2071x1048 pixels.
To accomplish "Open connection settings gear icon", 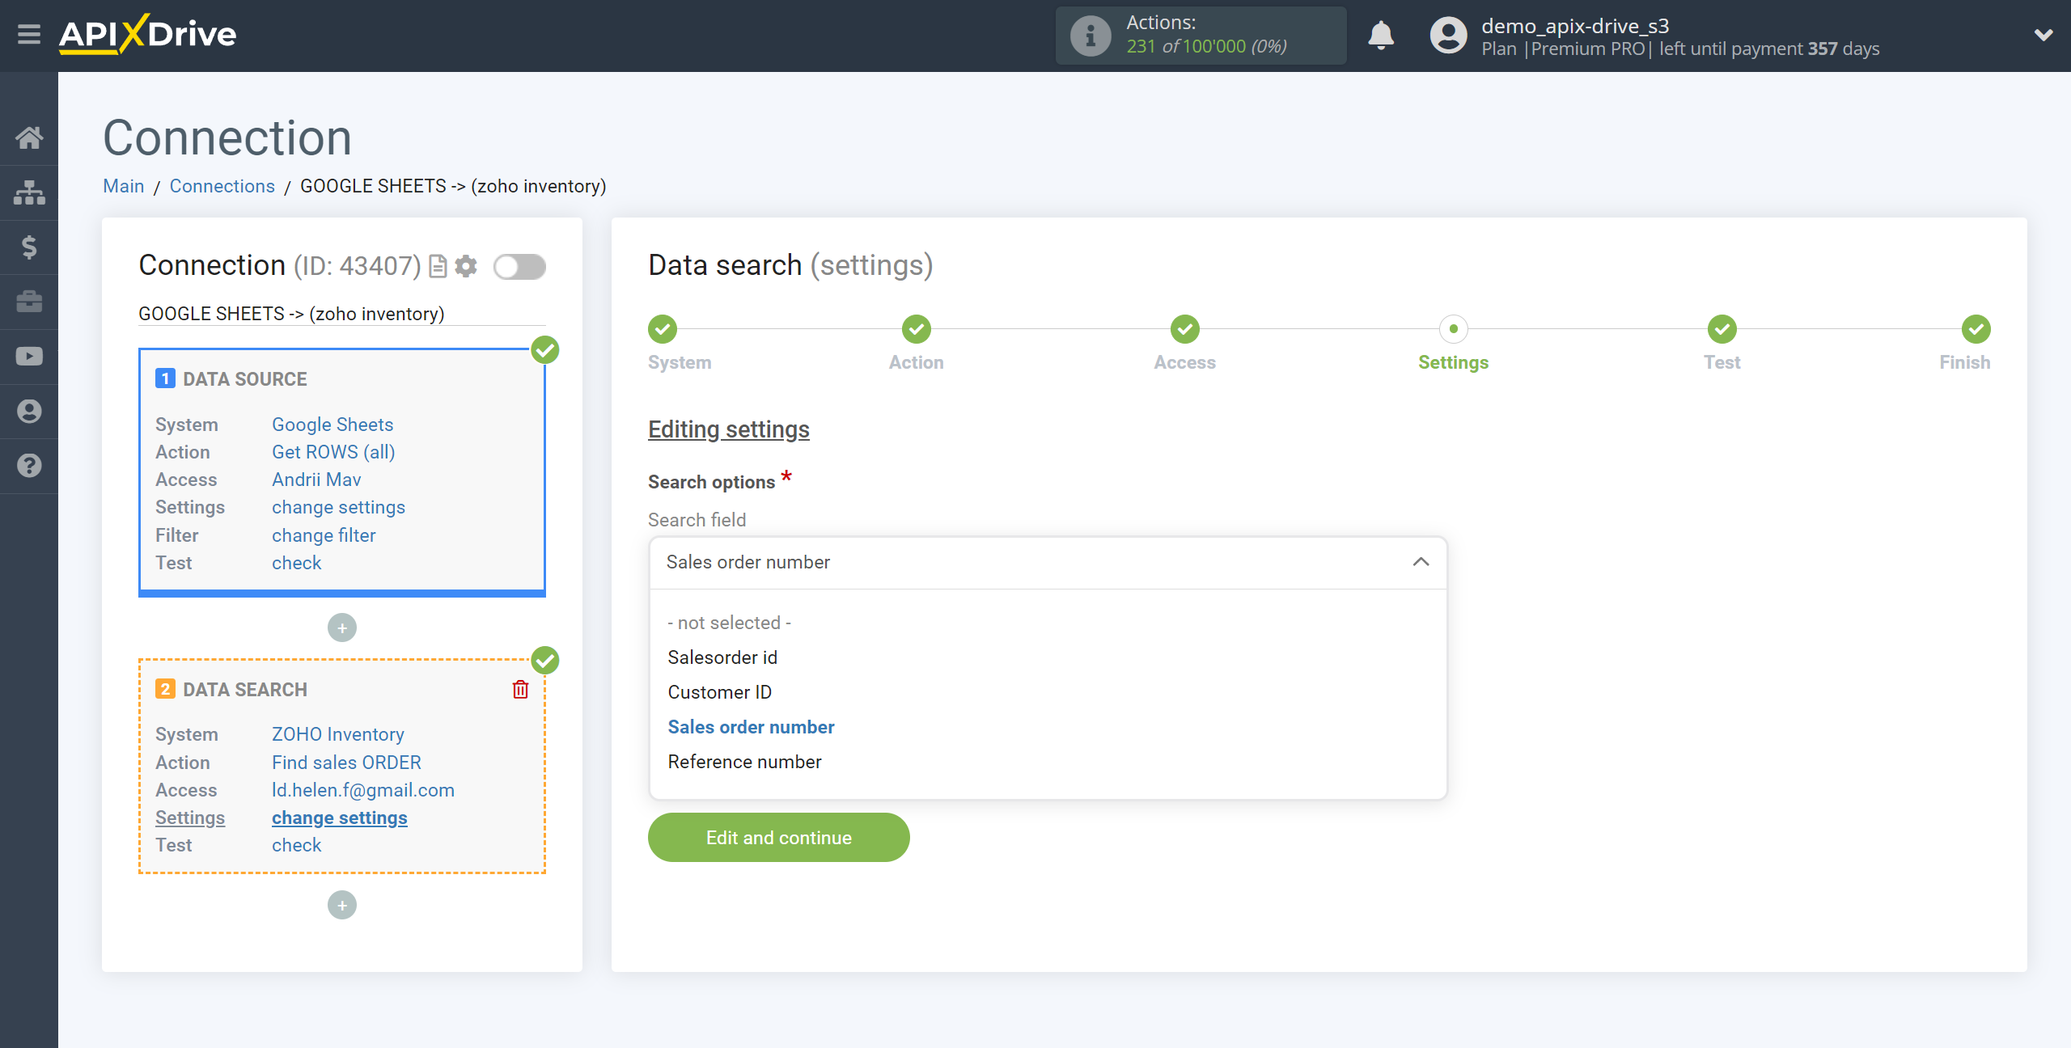I will pos(466,266).
